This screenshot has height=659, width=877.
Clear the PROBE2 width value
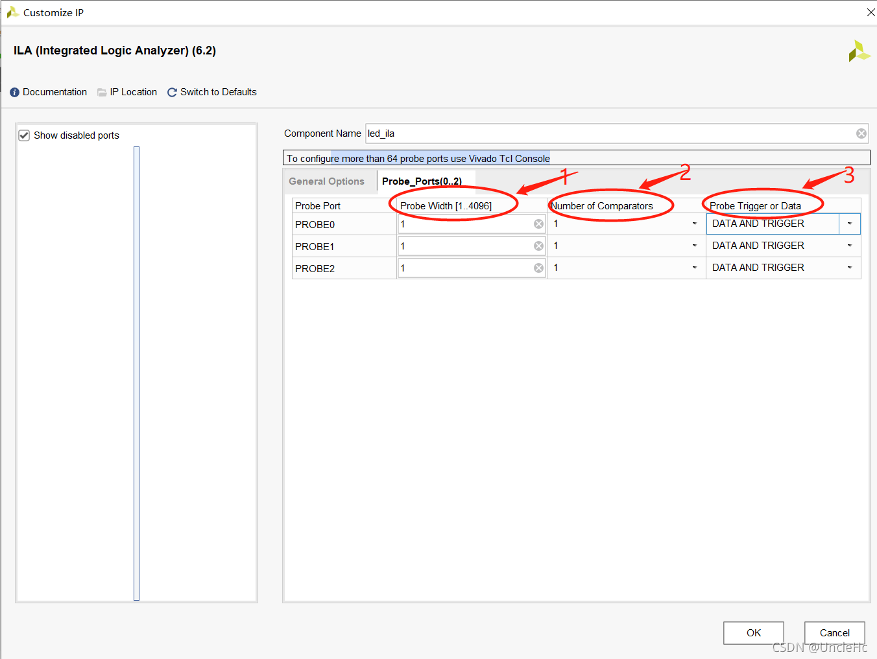tap(538, 268)
